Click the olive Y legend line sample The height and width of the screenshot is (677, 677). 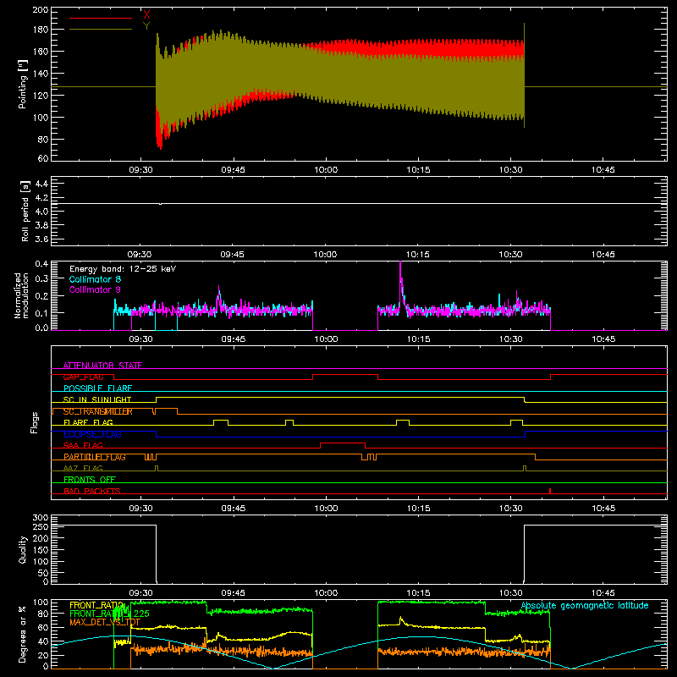(x=101, y=30)
